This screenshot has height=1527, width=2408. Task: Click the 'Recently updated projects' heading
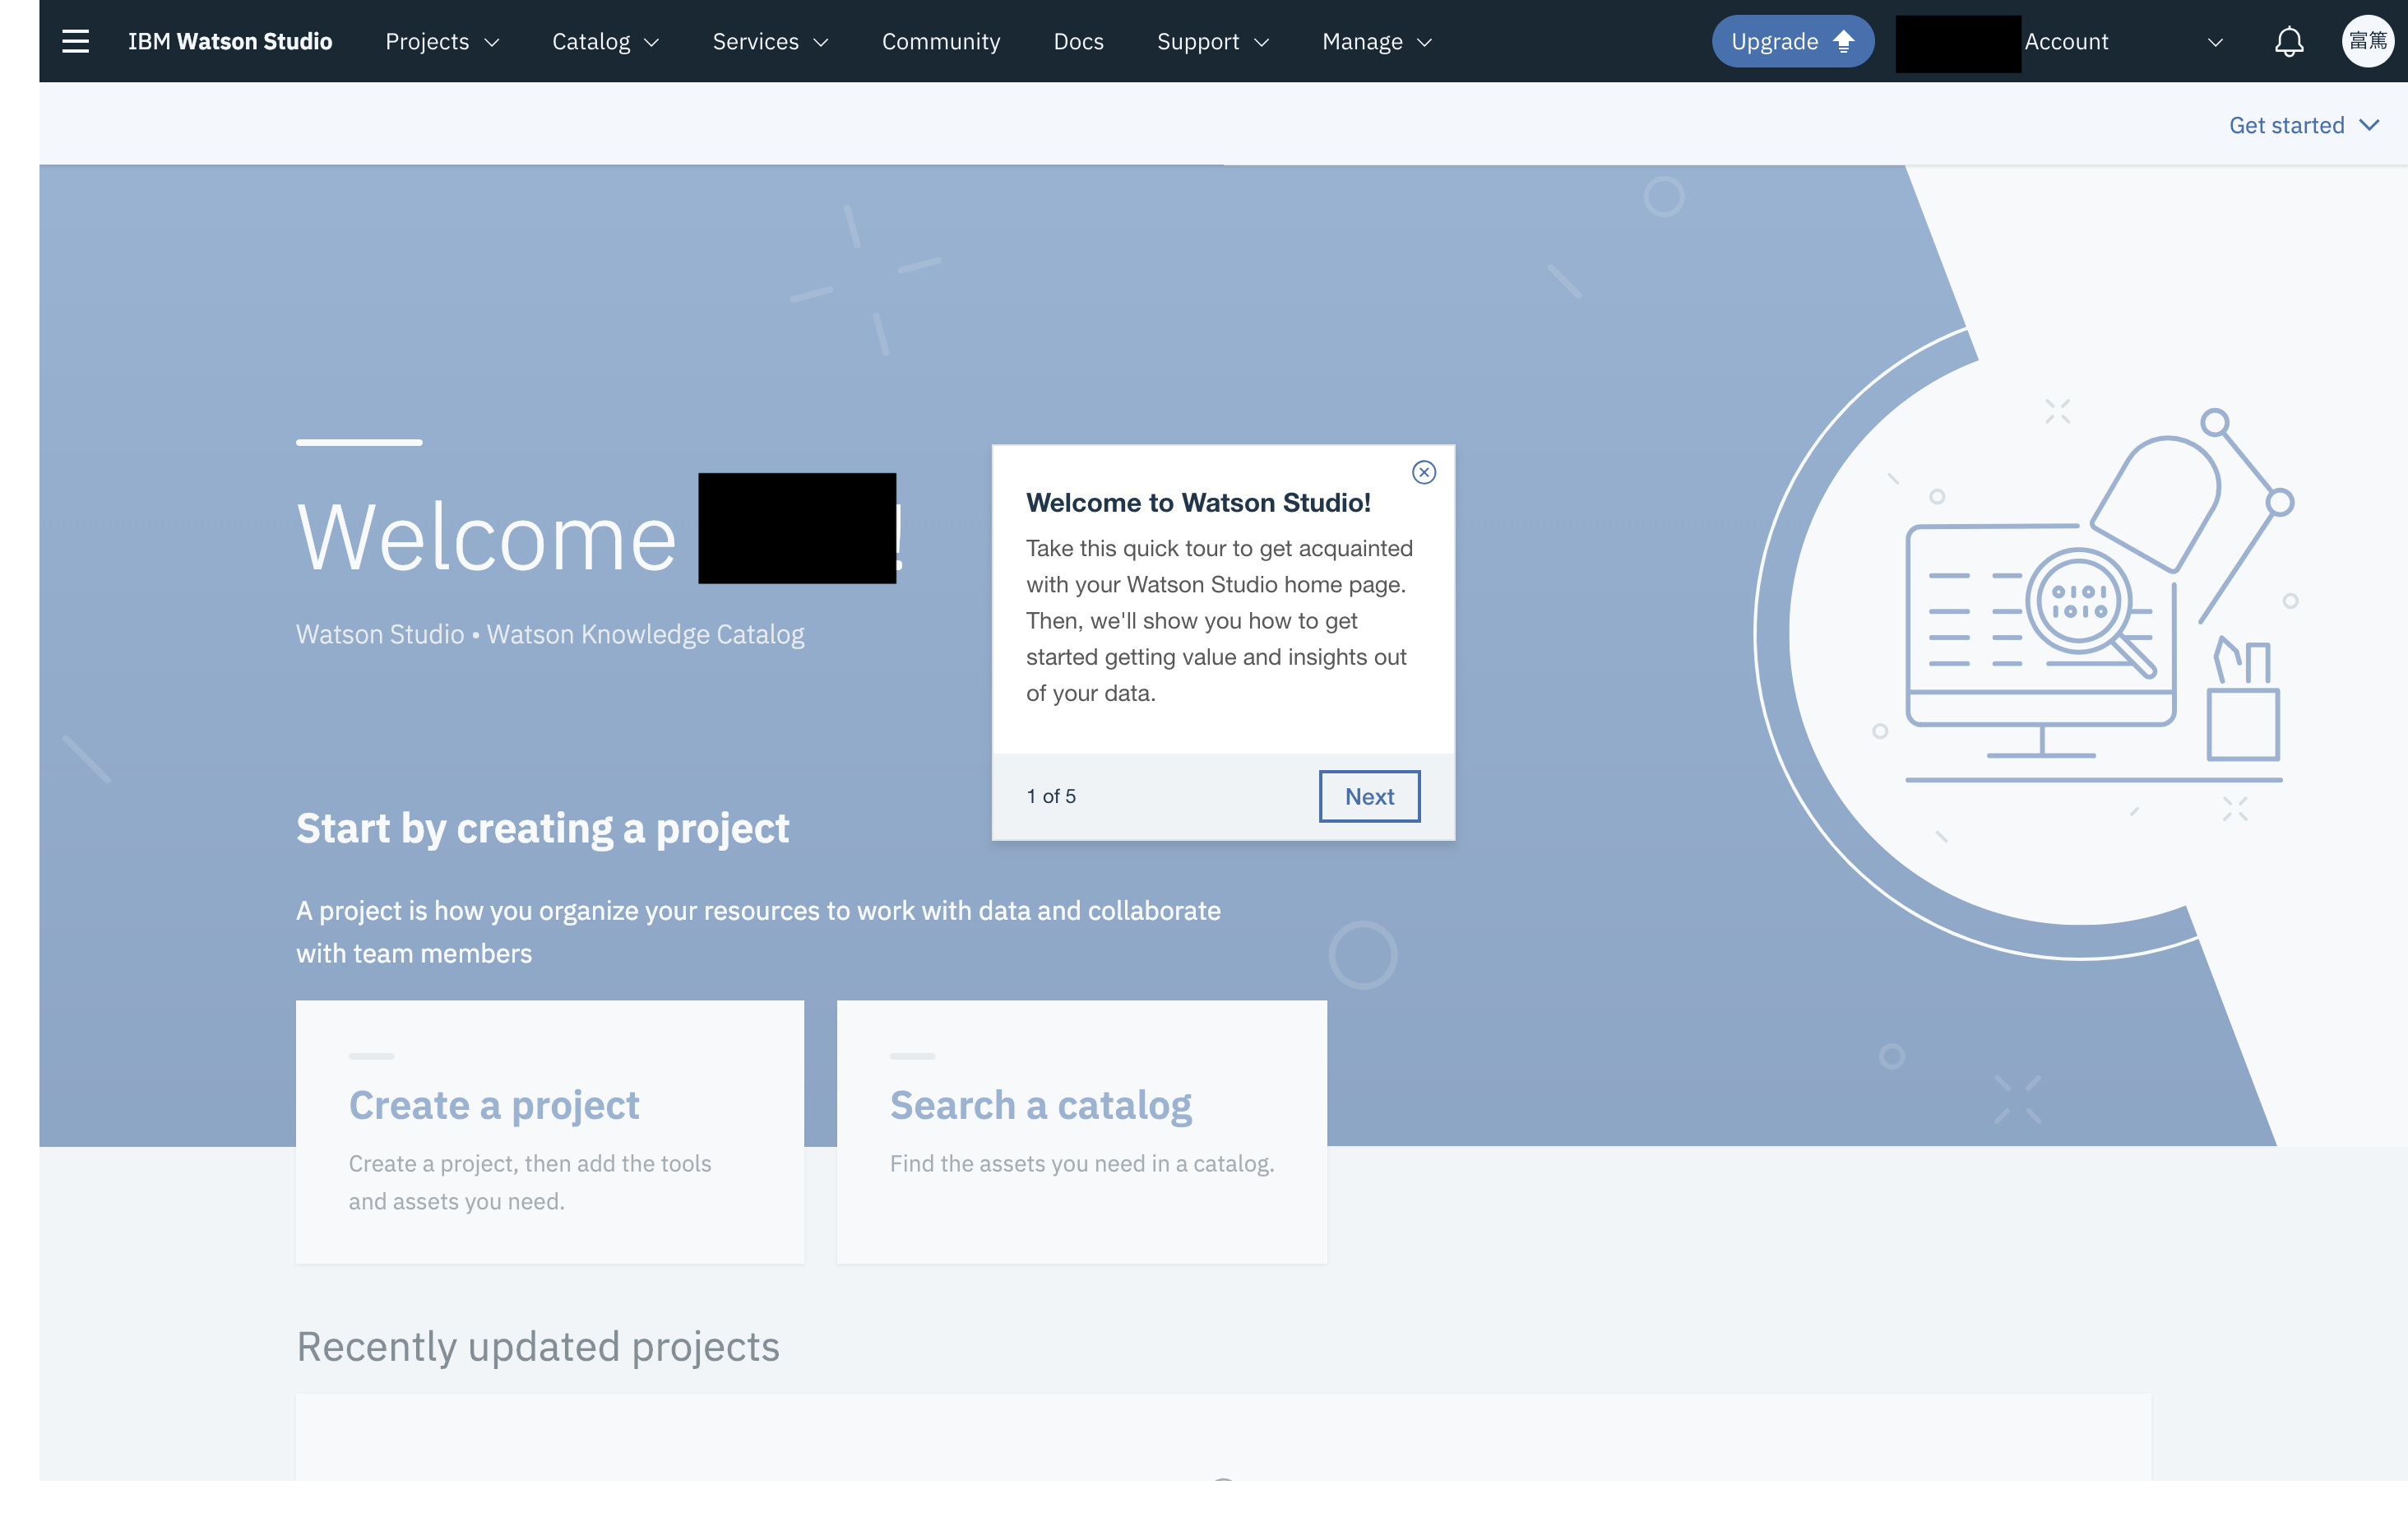pyautogui.click(x=538, y=1347)
